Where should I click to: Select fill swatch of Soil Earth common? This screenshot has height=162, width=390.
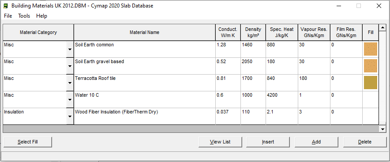pyautogui.click(x=370, y=49)
